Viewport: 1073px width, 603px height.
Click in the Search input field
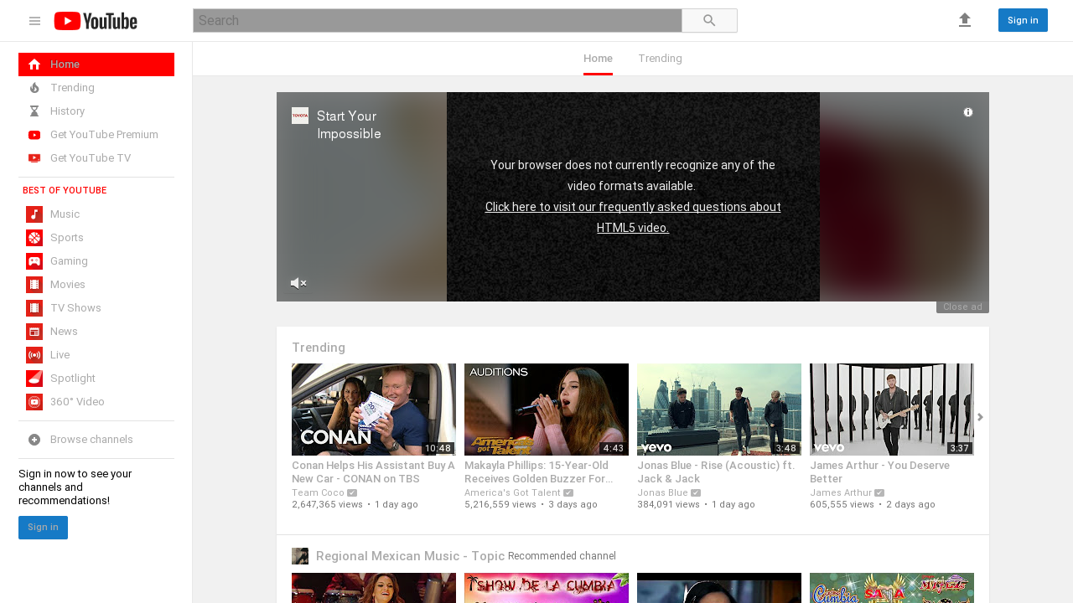click(x=438, y=21)
